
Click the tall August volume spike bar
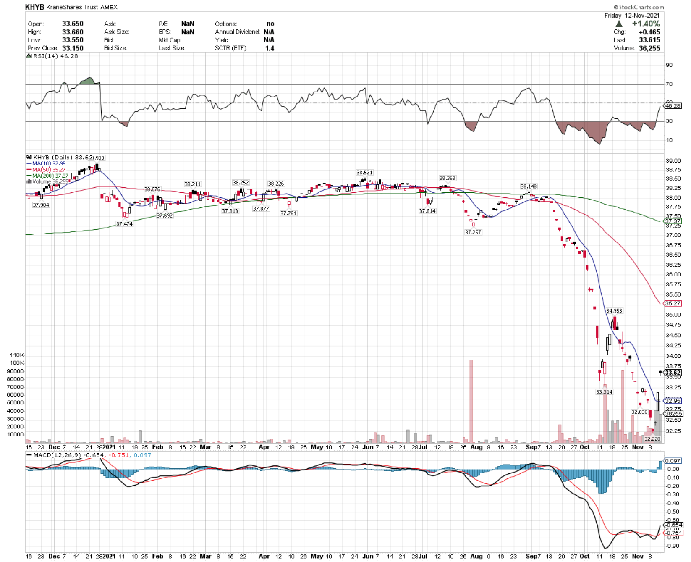click(x=471, y=401)
